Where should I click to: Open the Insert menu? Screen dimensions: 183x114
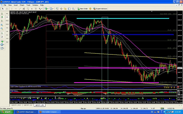(x=16, y=5)
